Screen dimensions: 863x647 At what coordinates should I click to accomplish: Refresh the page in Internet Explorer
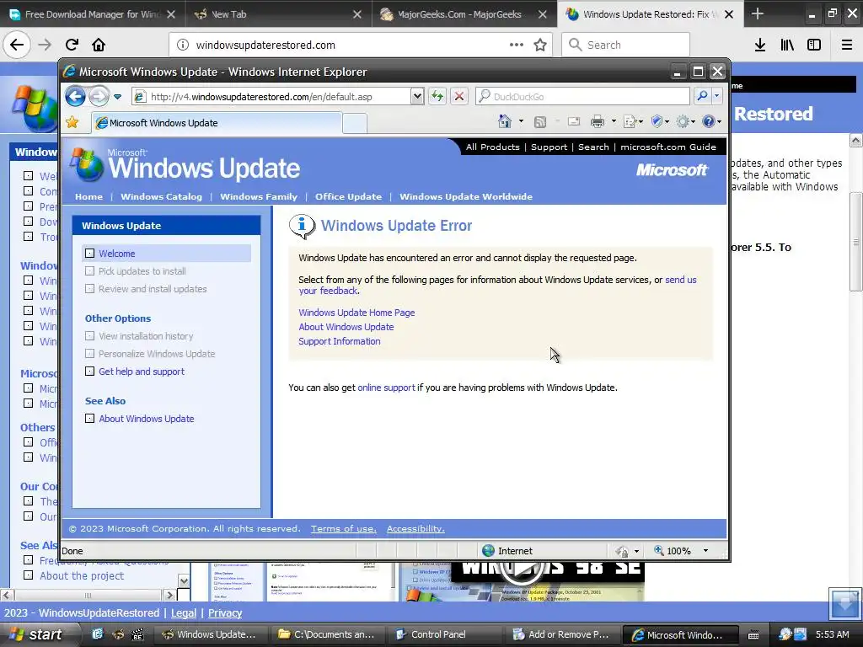click(x=437, y=97)
